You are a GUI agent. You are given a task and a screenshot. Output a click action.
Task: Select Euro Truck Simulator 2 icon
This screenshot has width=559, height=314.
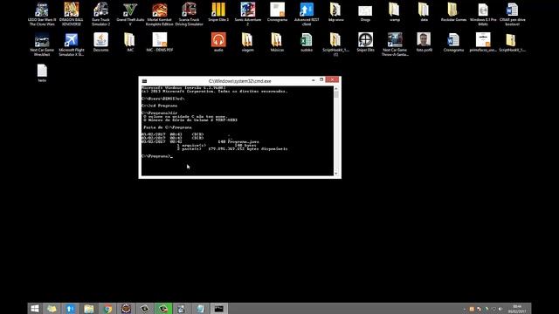click(101, 14)
